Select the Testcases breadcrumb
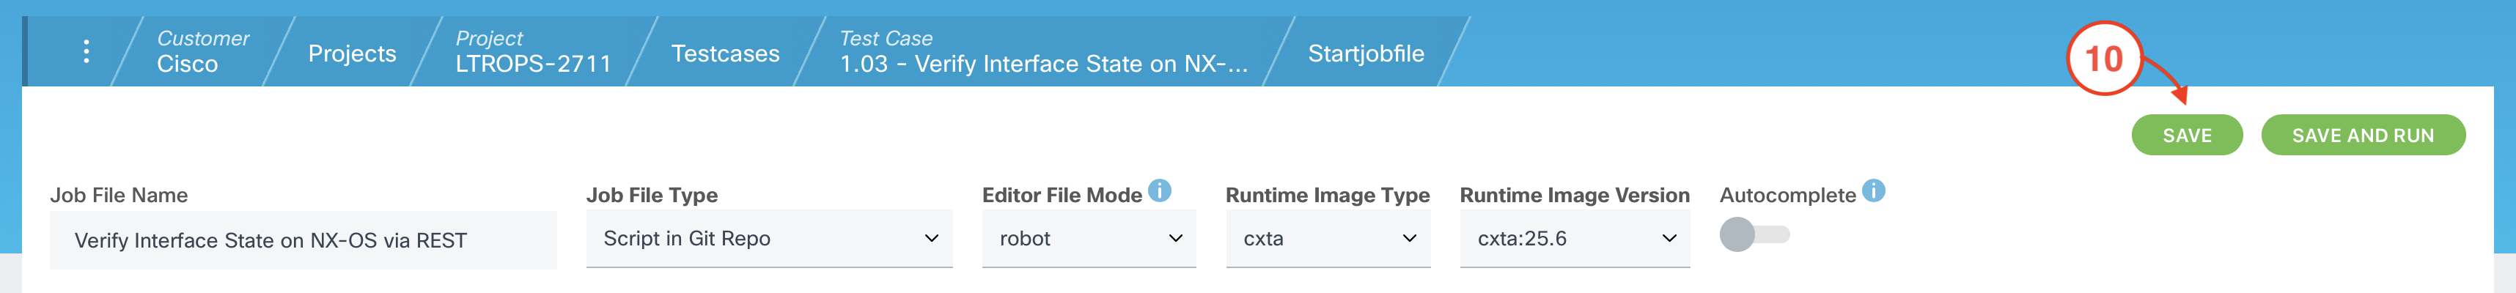The image size is (2516, 293). 725,53
